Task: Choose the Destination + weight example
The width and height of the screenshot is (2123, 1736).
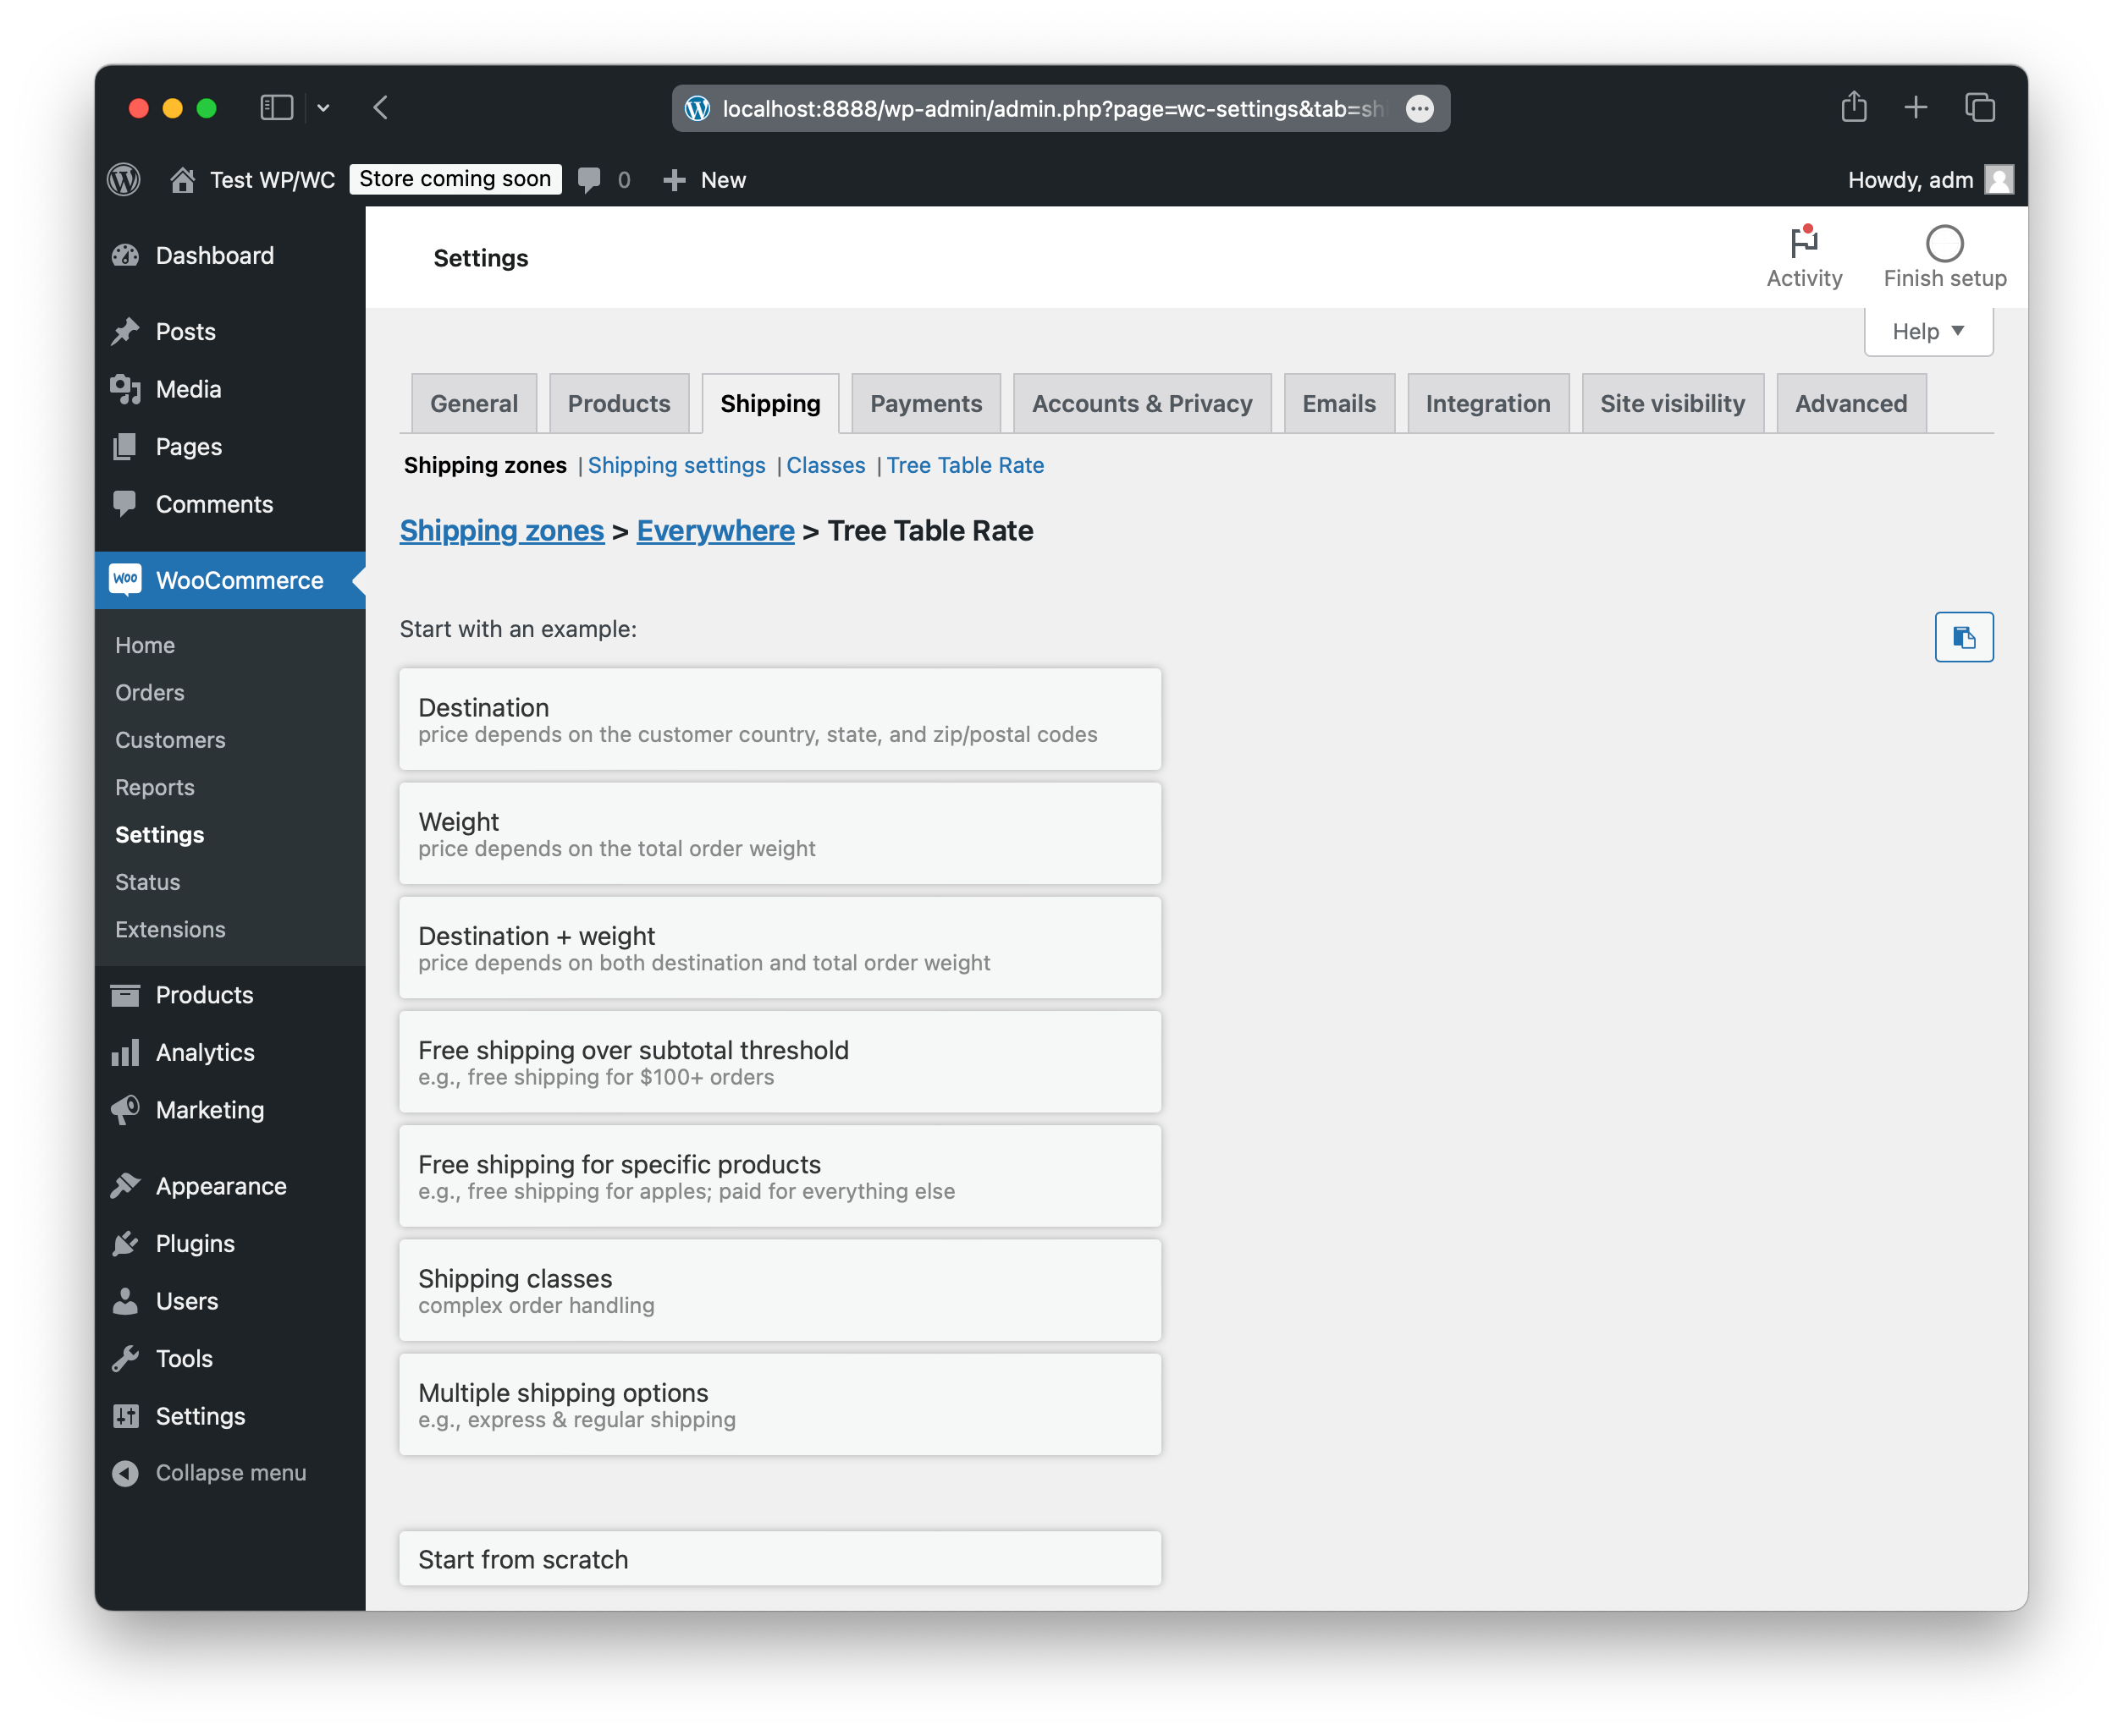Action: 780,948
